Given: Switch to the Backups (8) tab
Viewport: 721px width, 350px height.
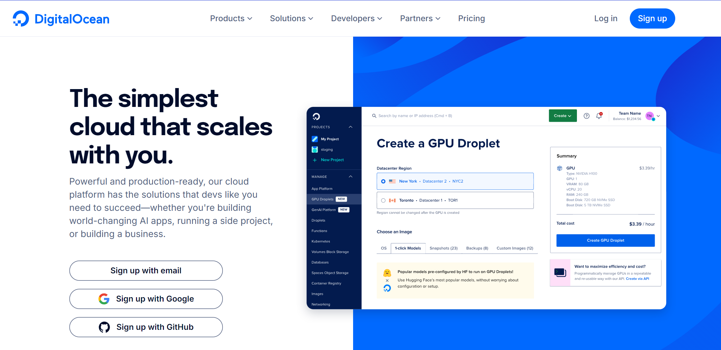Looking at the screenshot, I should pos(477,248).
